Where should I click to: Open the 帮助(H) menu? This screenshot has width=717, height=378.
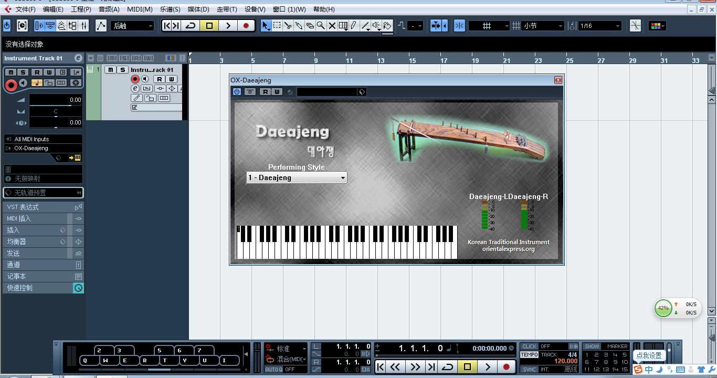point(323,9)
